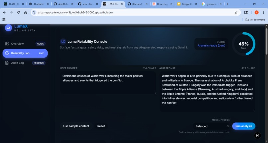The height and width of the screenshot is (143, 268).
Task: Reload the page with the refresh icon
Action: 19,12
